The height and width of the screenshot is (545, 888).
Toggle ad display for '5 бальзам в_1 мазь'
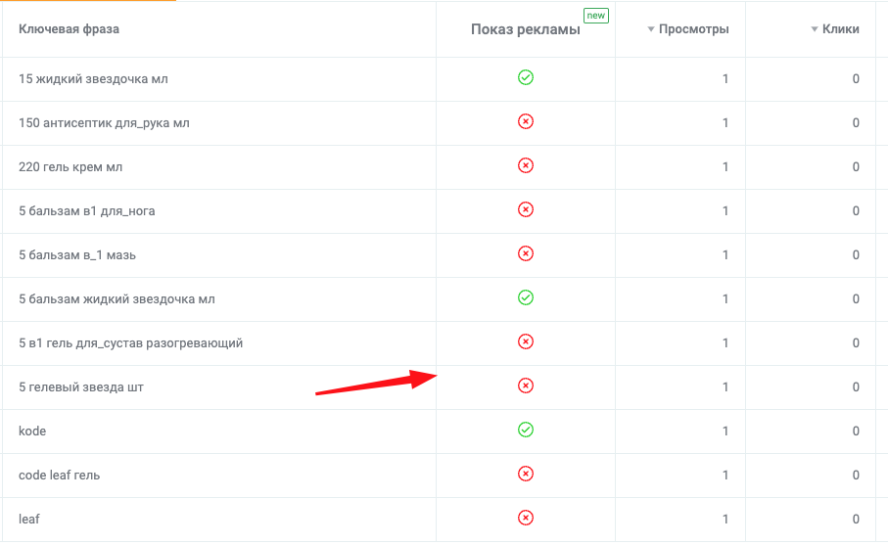click(x=526, y=253)
